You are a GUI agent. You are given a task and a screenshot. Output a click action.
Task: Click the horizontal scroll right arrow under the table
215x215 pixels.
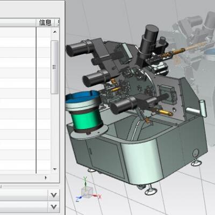click(46, 178)
